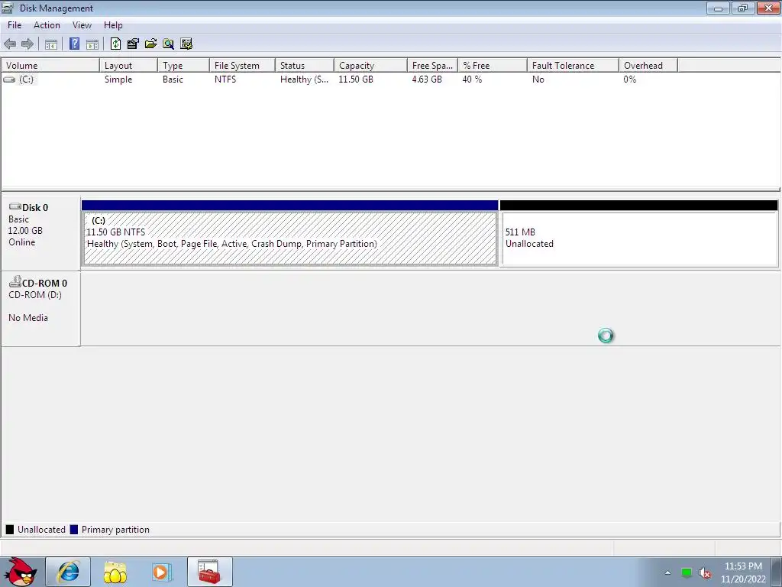Click the black Unallocated legend swatch
The height and width of the screenshot is (587, 782).
9,530
